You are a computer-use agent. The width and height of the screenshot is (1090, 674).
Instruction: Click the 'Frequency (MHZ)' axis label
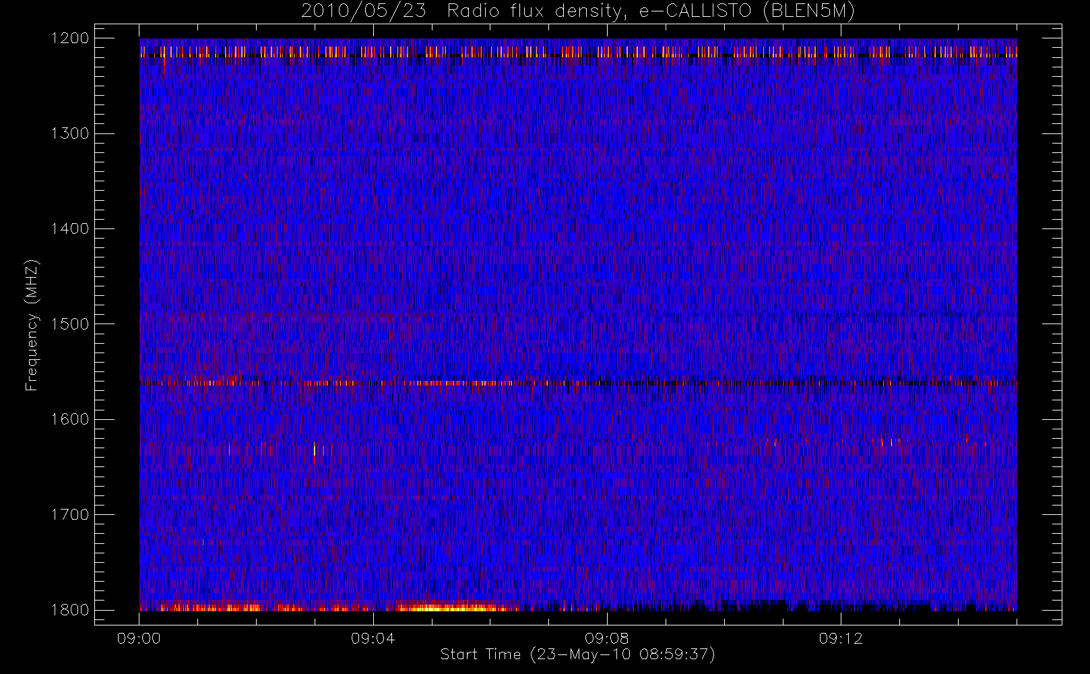click(x=31, y=325)
